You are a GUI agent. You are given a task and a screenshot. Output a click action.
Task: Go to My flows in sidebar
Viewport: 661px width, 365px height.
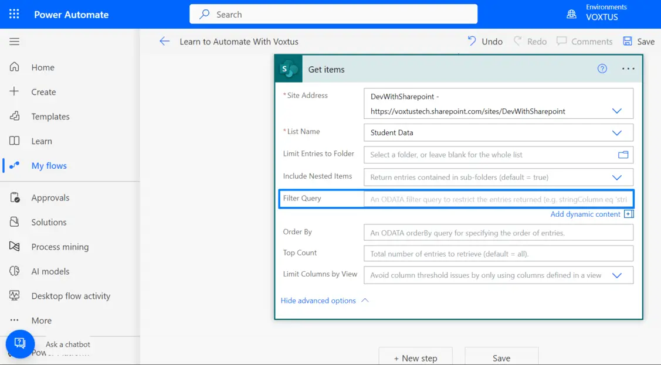[49, 166]
